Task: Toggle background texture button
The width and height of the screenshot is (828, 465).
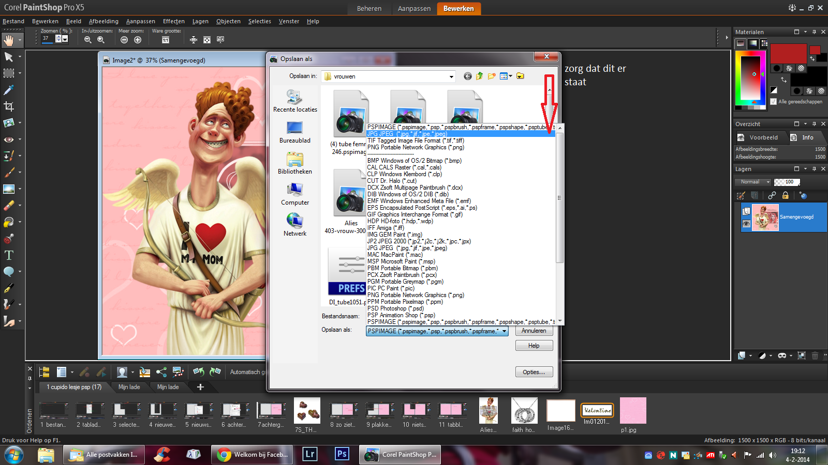Action: pyautogui.click(x=809, y=91)
